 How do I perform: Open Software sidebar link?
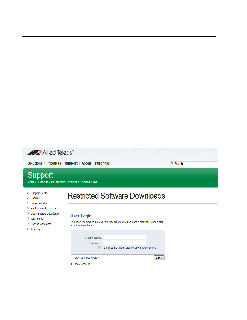35,198
